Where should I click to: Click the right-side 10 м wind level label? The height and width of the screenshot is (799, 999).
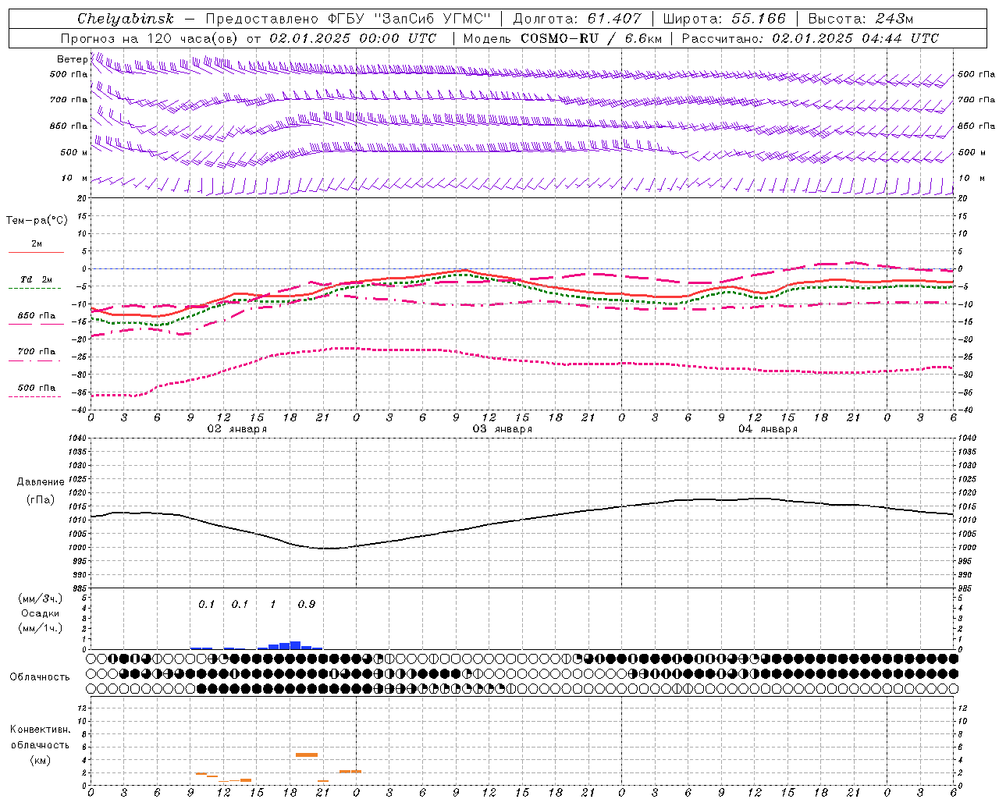pyautogui.click(x=971, y=178)
